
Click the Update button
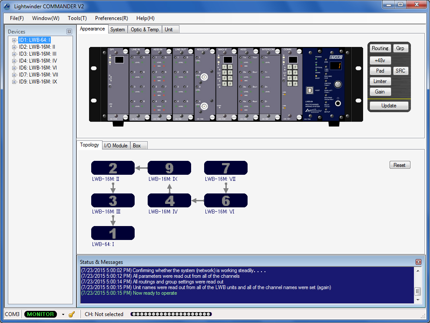(389, 106)
